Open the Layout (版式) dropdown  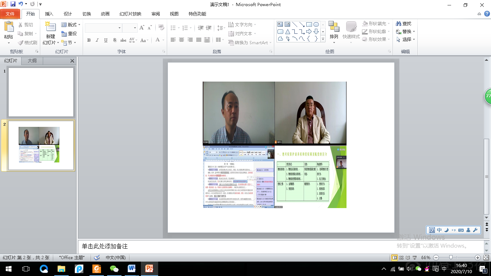tap(71, 24)
